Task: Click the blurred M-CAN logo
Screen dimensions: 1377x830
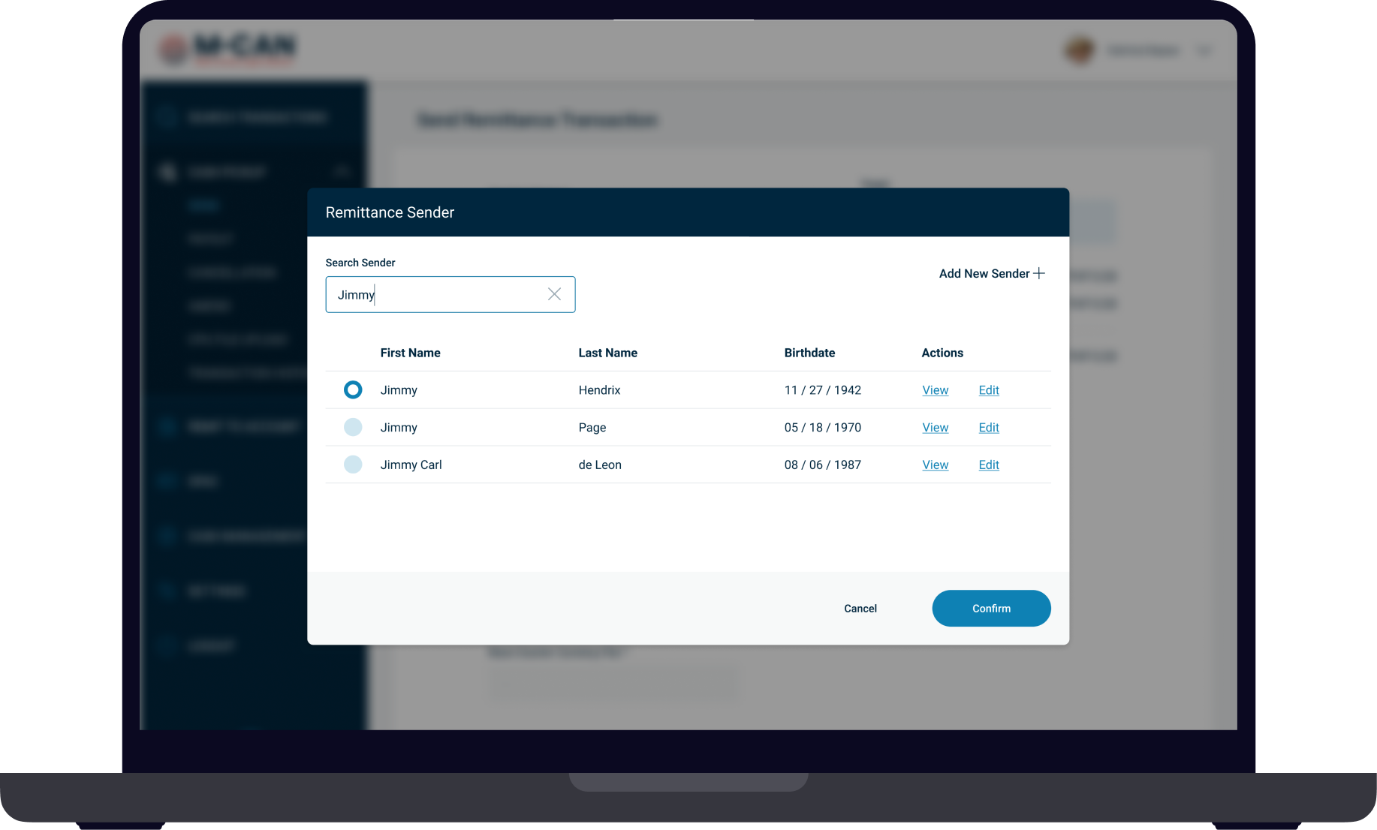Action: [228, 49]
